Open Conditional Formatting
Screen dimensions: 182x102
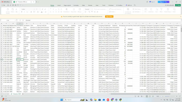(128, 11)
